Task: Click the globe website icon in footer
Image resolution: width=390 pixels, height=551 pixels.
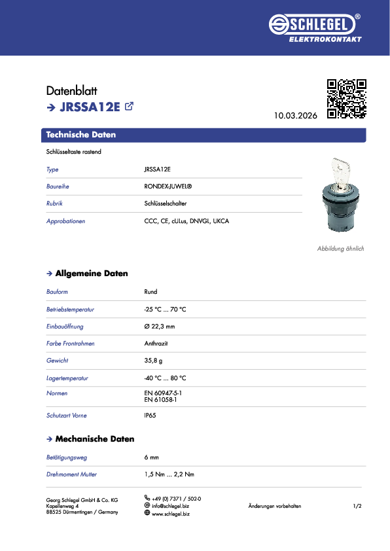Action: [x=147, y=512]
